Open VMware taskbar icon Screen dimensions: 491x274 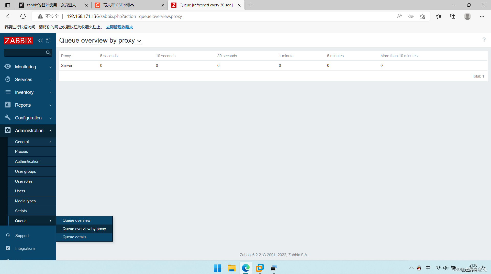coord(260,268)
